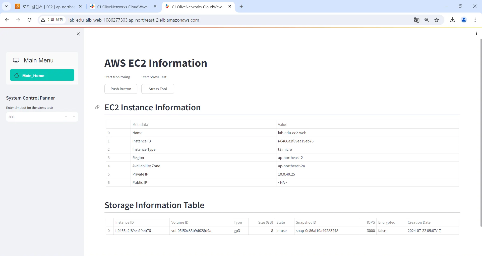Click the not secure warning badge
482x256 pixels.
click(x=52, y=20)
